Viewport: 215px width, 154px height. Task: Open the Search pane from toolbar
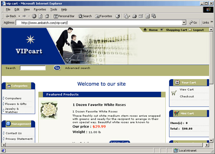pyautogui.click(x=85, y=16)
